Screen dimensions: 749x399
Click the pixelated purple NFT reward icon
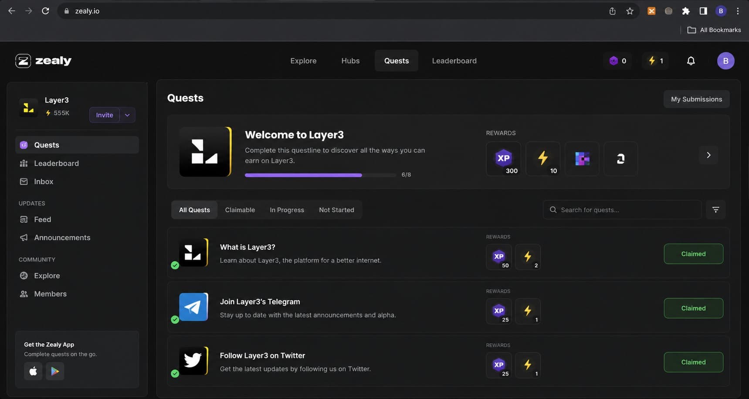[582, 159]
